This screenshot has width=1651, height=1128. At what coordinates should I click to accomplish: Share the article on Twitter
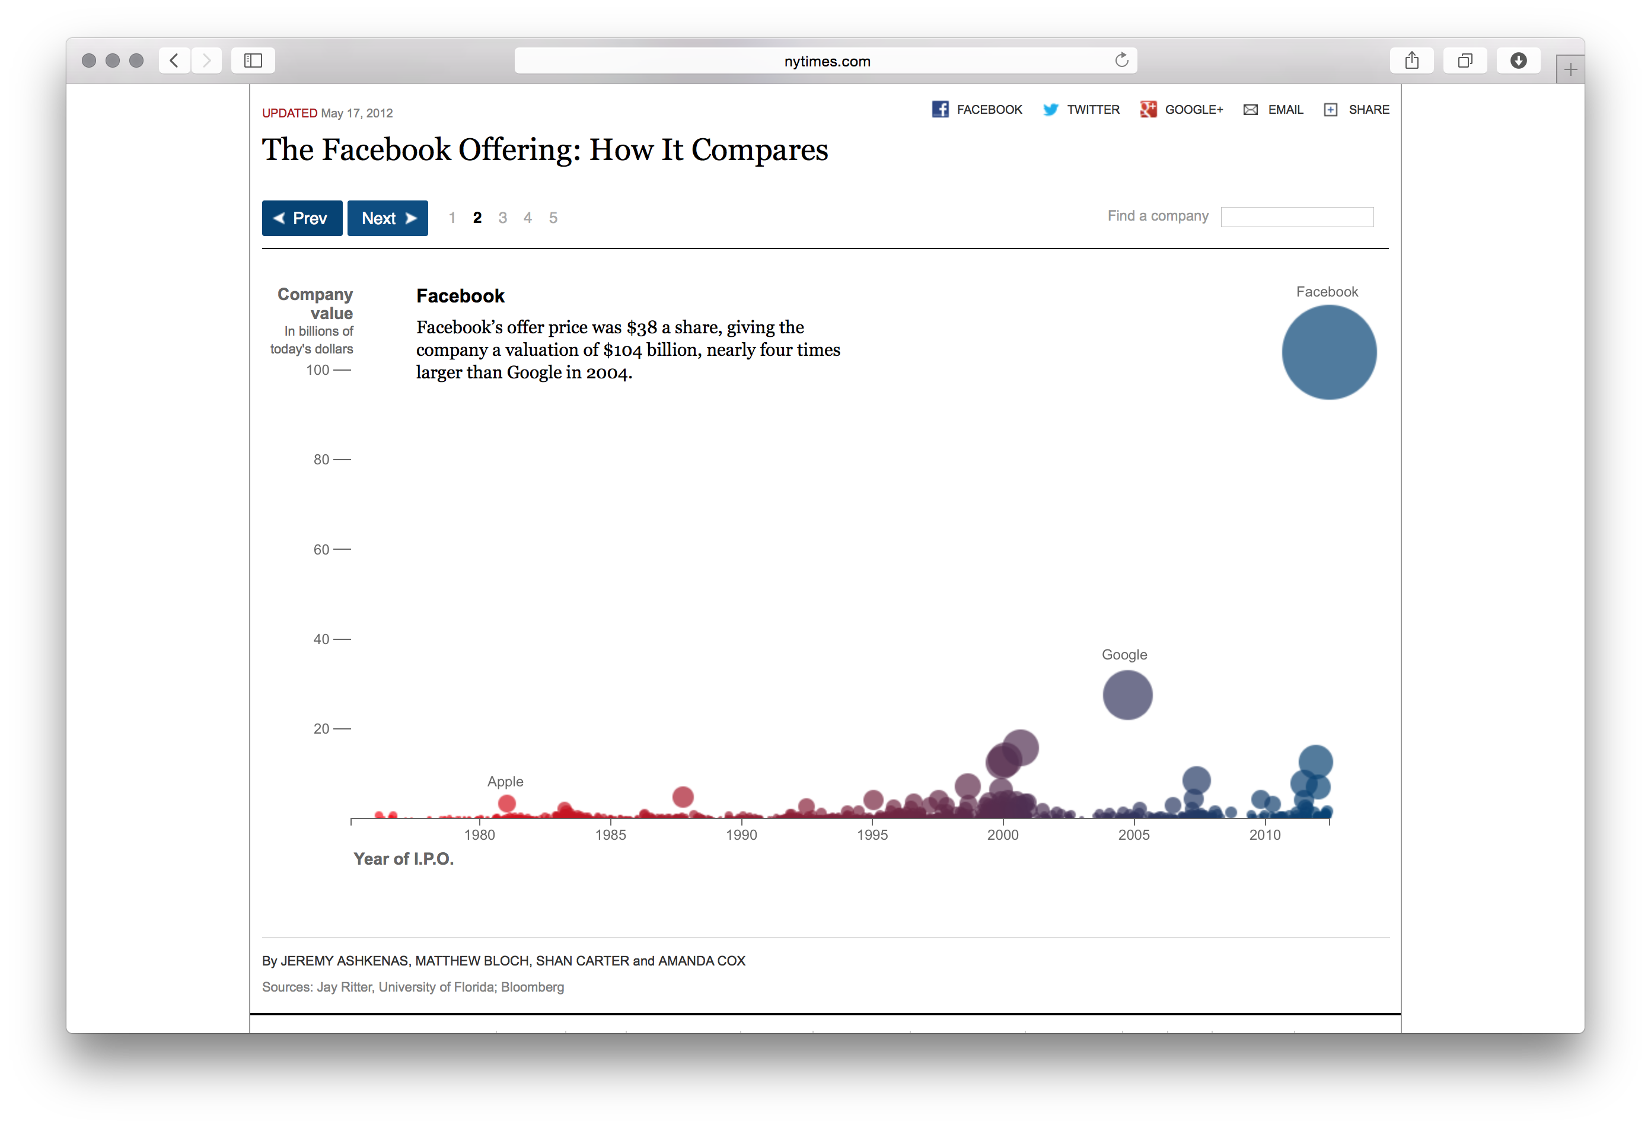pyautogui.click(x=1081, y=109)
